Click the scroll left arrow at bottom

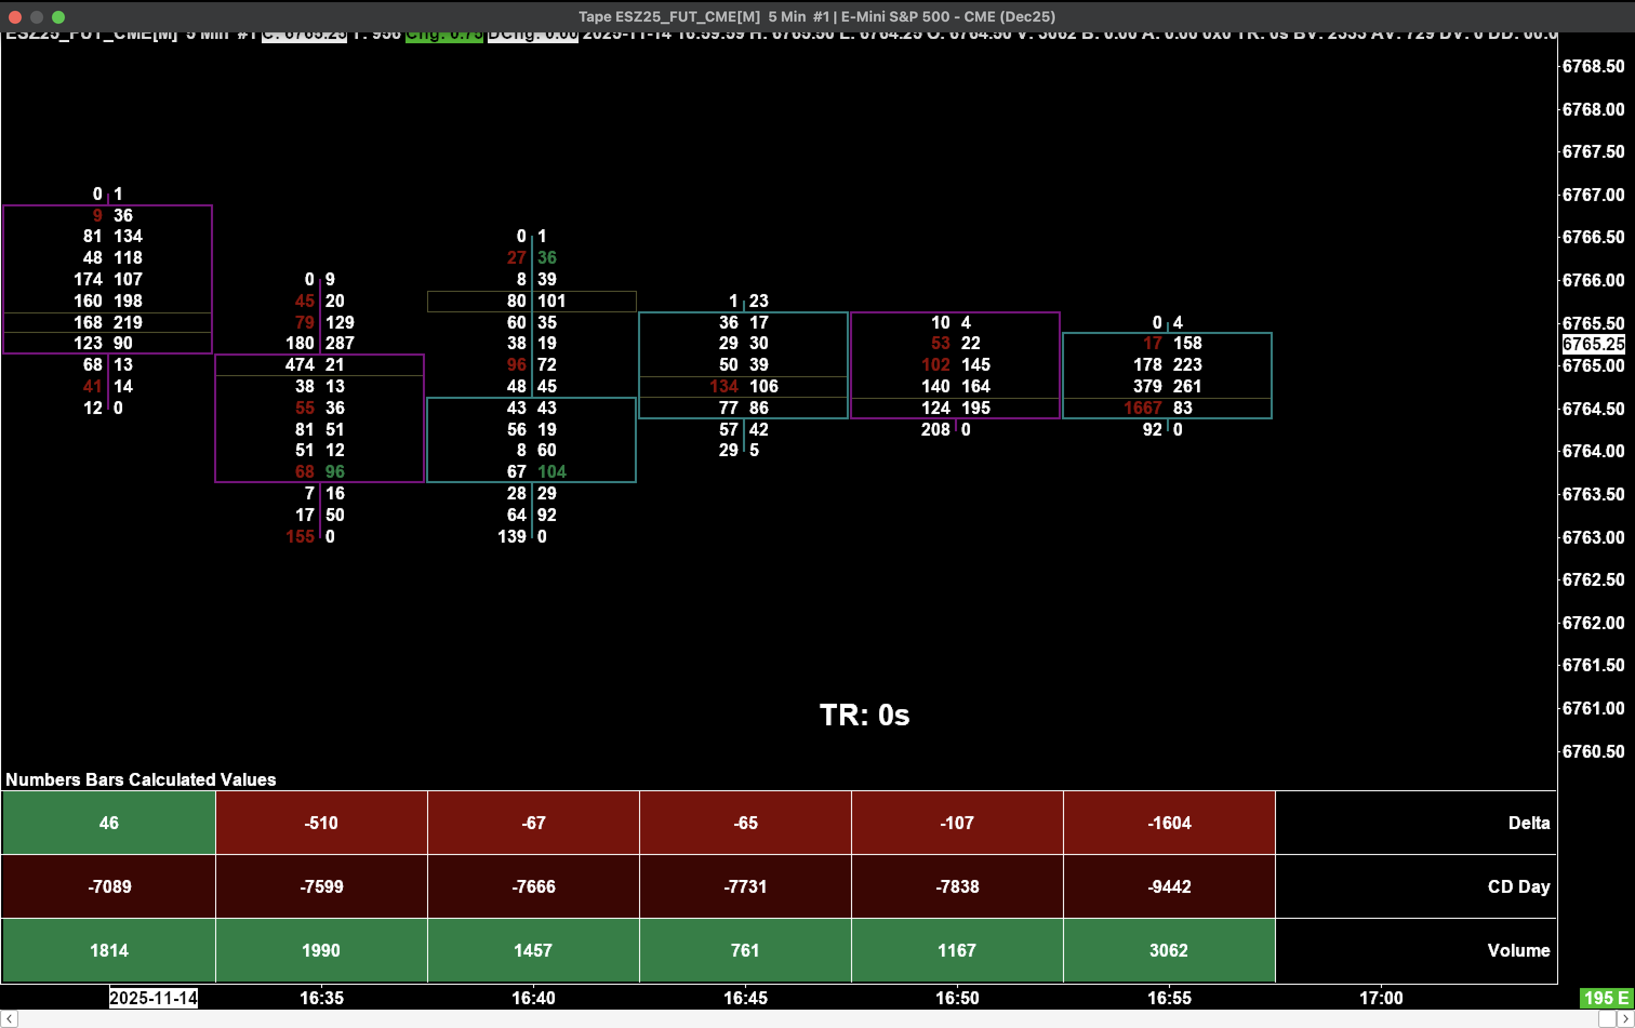[x=9, y=1018]
